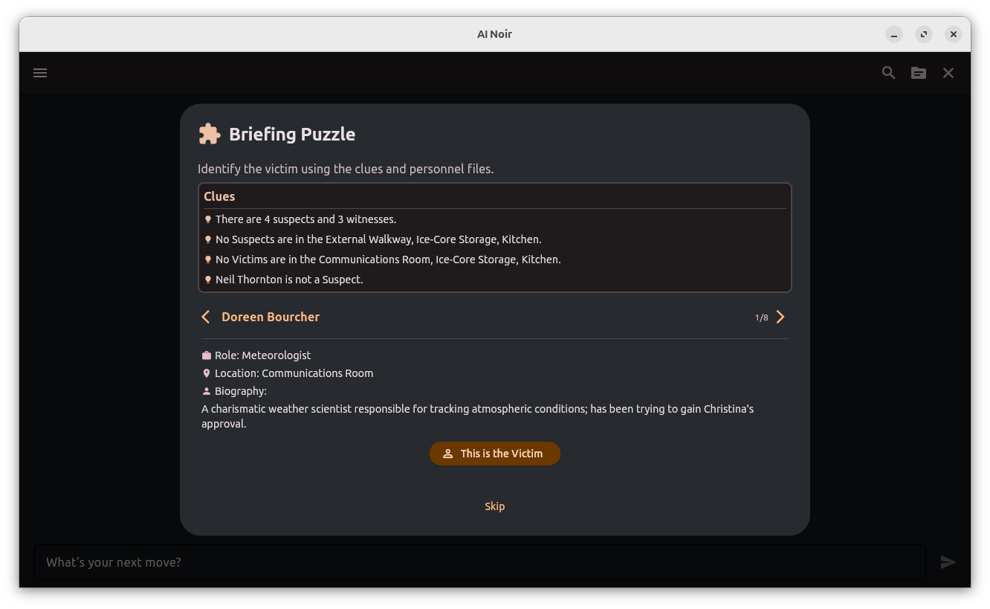The width and height of the screenshot is (990, 609).
Task: Click the briefcase icon beside Meteorologist role
Action: click(206, 355)
